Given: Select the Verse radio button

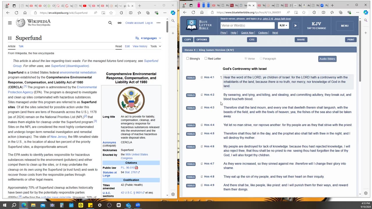Looking at the screenshot, I should tap(246, 59).
